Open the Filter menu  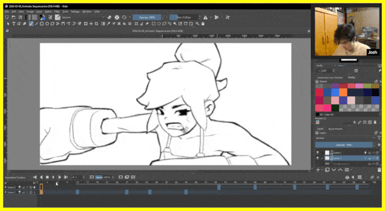coord(57,12)
